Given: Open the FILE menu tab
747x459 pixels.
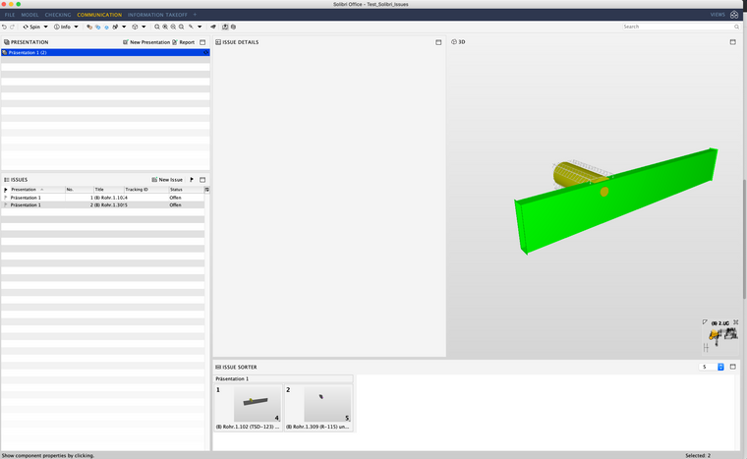Looking at the screenshot, I should [x=10, y=15].
